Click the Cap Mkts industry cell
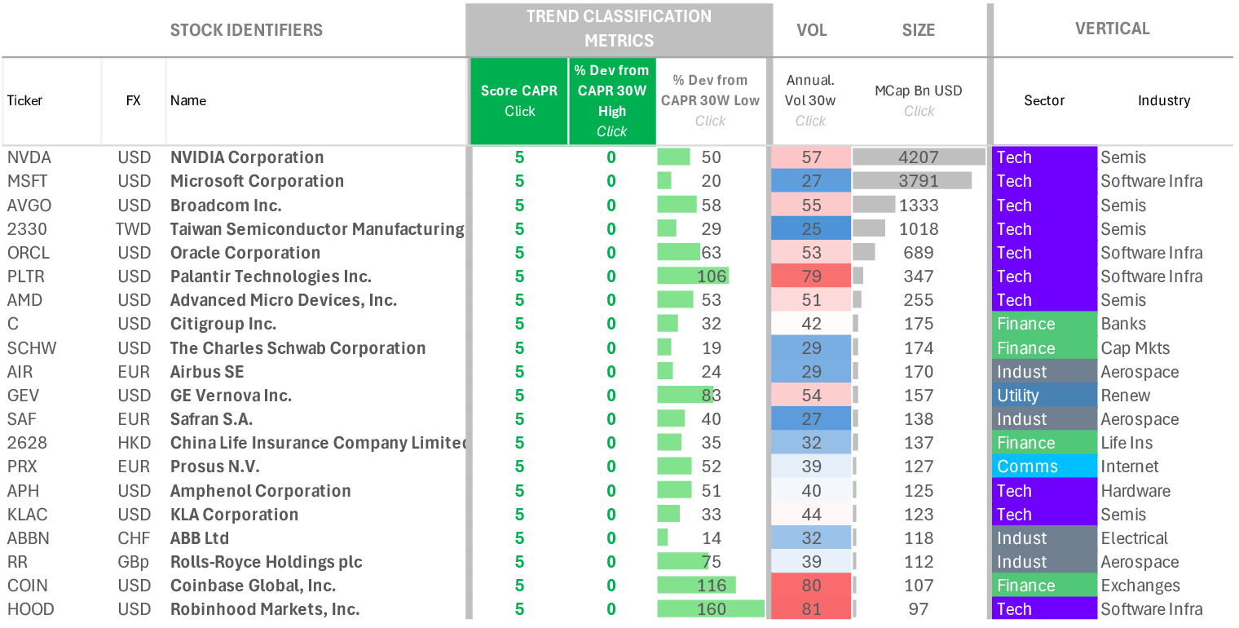The width and height of the screenshot is (1239, 628). [1135, 348]
